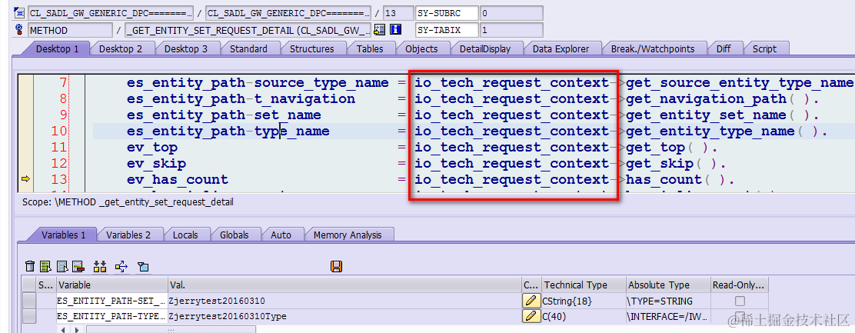Screen dimensions: 855x333
Task: Select the Variables 2 tab
Action: pyautogui.click(x=128, y=235)
